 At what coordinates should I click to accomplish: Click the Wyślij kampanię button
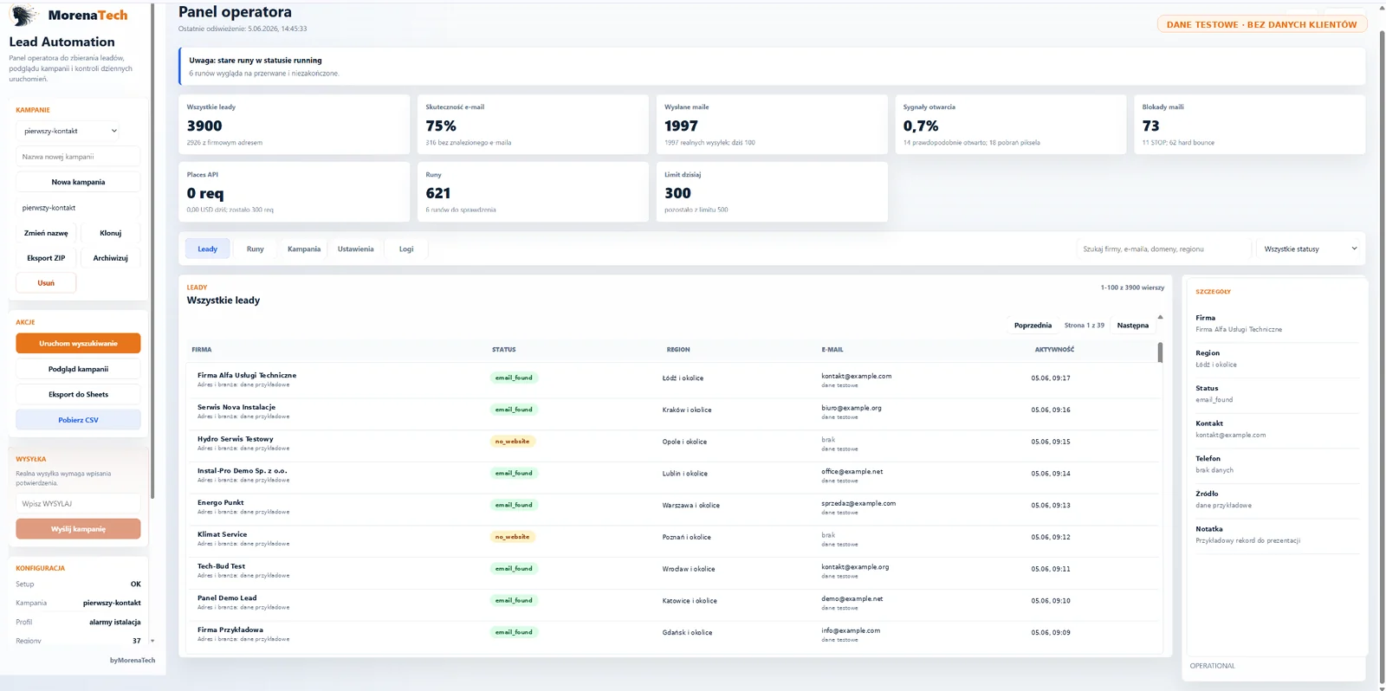(78, 529)
